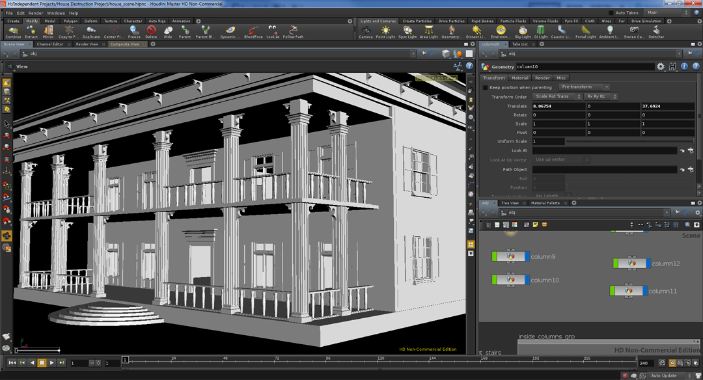This screenshot has height=380, width=703.
Task: Click the Parent shelf tool
Action: click(x=185, y=32)
